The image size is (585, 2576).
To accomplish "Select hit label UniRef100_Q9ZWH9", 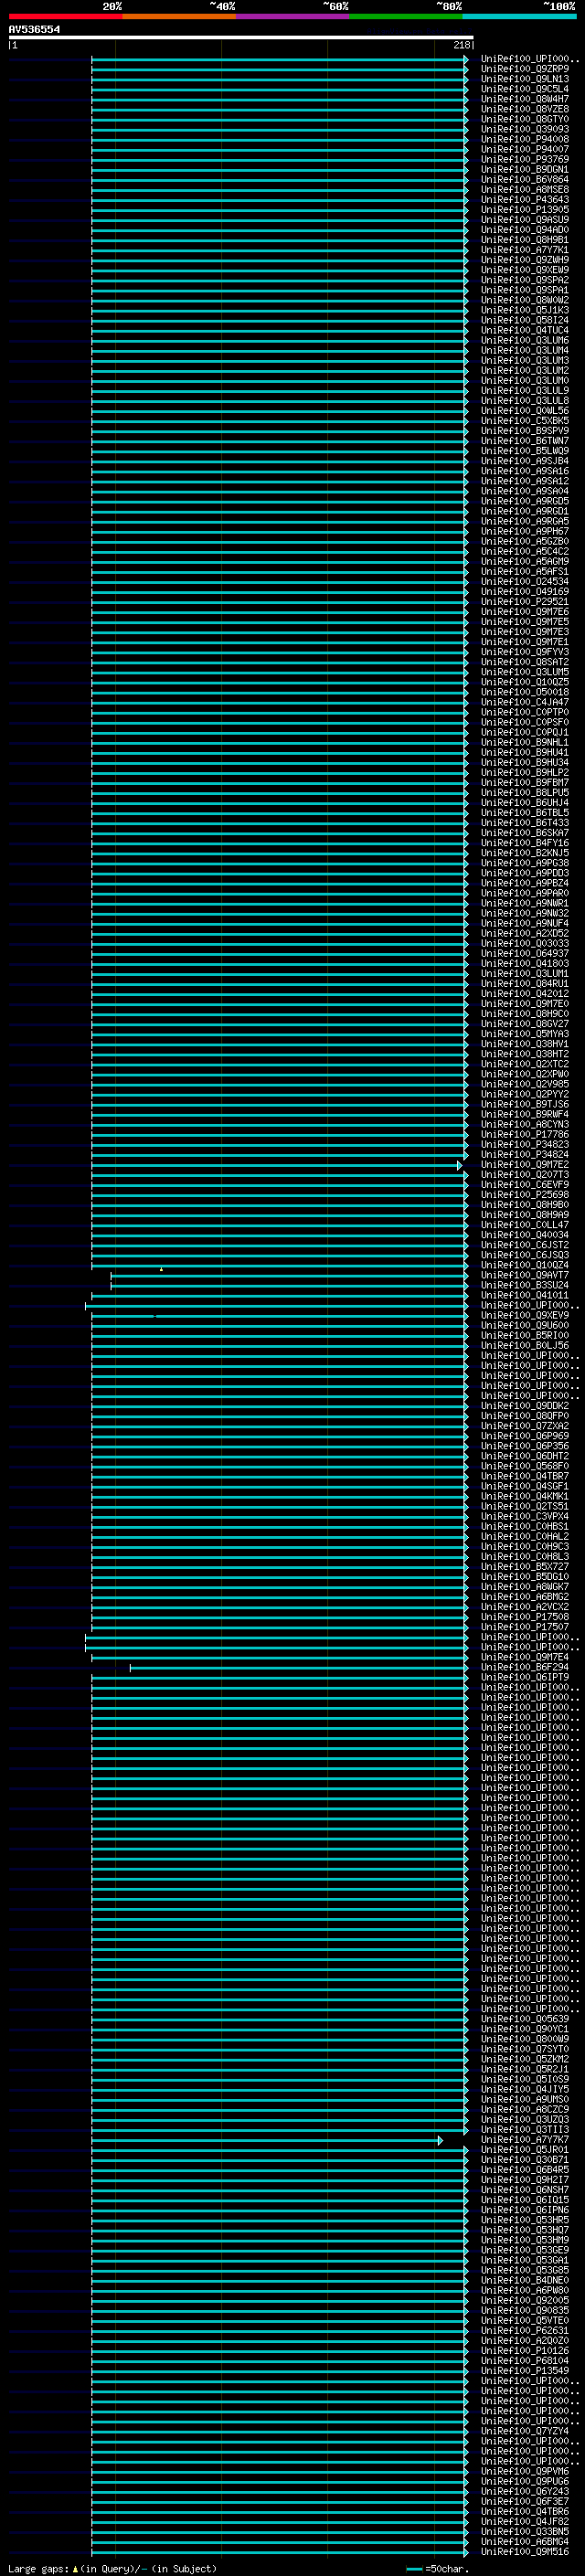I will [x=525, y=260].
